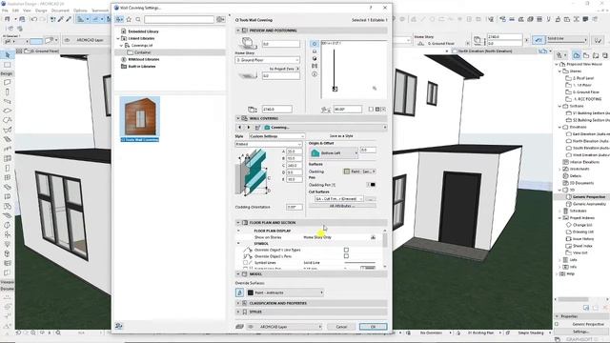Toggle the Symbol Lines row checkbox

pyautogui.click(x=245, y=263)
